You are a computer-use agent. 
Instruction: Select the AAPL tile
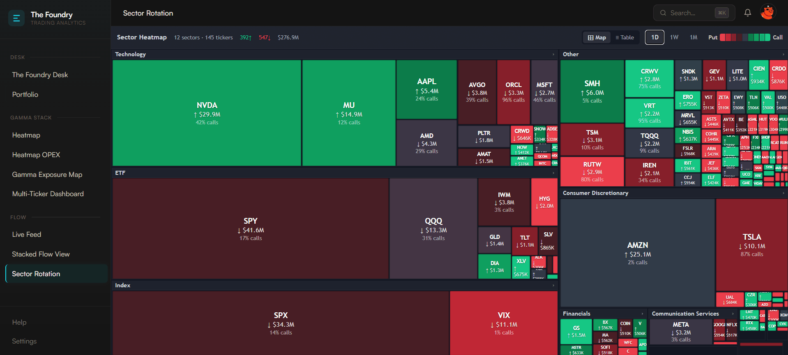point(426,89)
